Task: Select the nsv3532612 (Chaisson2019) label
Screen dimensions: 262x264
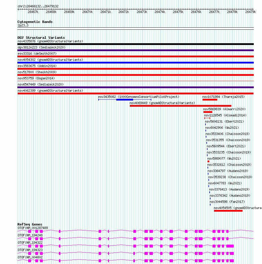Action: coord(229,165)
